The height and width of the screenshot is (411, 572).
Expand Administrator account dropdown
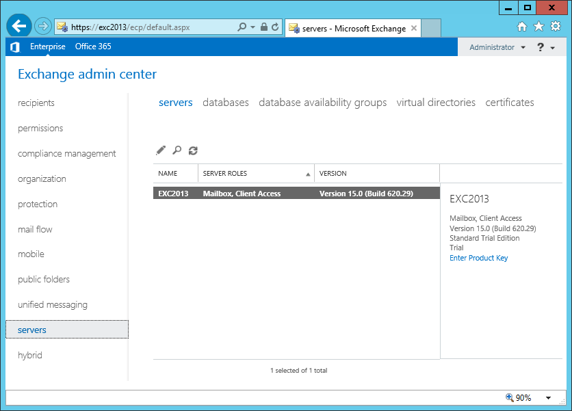point(523,47)
